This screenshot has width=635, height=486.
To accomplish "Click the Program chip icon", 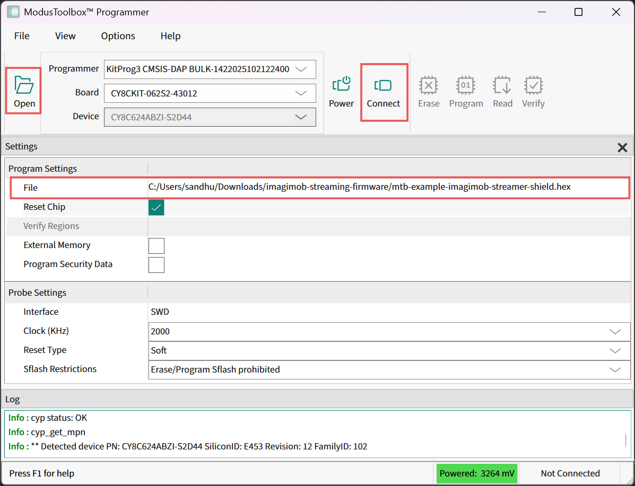I will coord(465,85).
